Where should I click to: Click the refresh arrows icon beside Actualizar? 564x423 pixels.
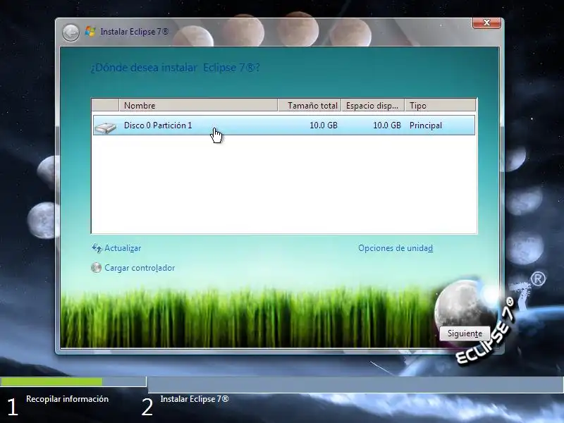[97, 248]
